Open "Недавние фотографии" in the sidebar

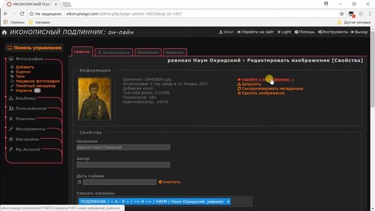point(37,81)
